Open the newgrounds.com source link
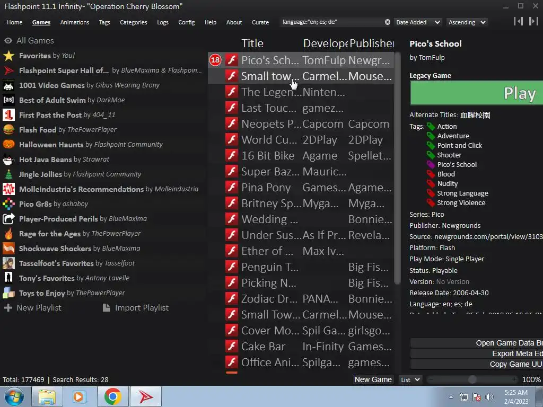Viewport: 543px width, 407px height. tap(488, 237)
